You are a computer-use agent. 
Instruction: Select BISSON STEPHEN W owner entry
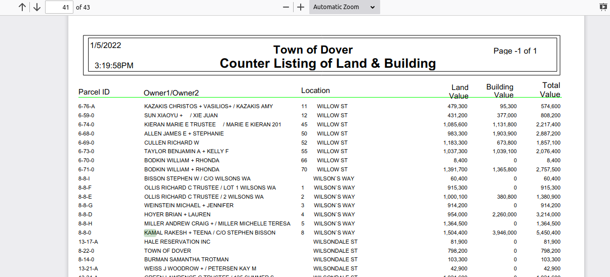point(197,179)
